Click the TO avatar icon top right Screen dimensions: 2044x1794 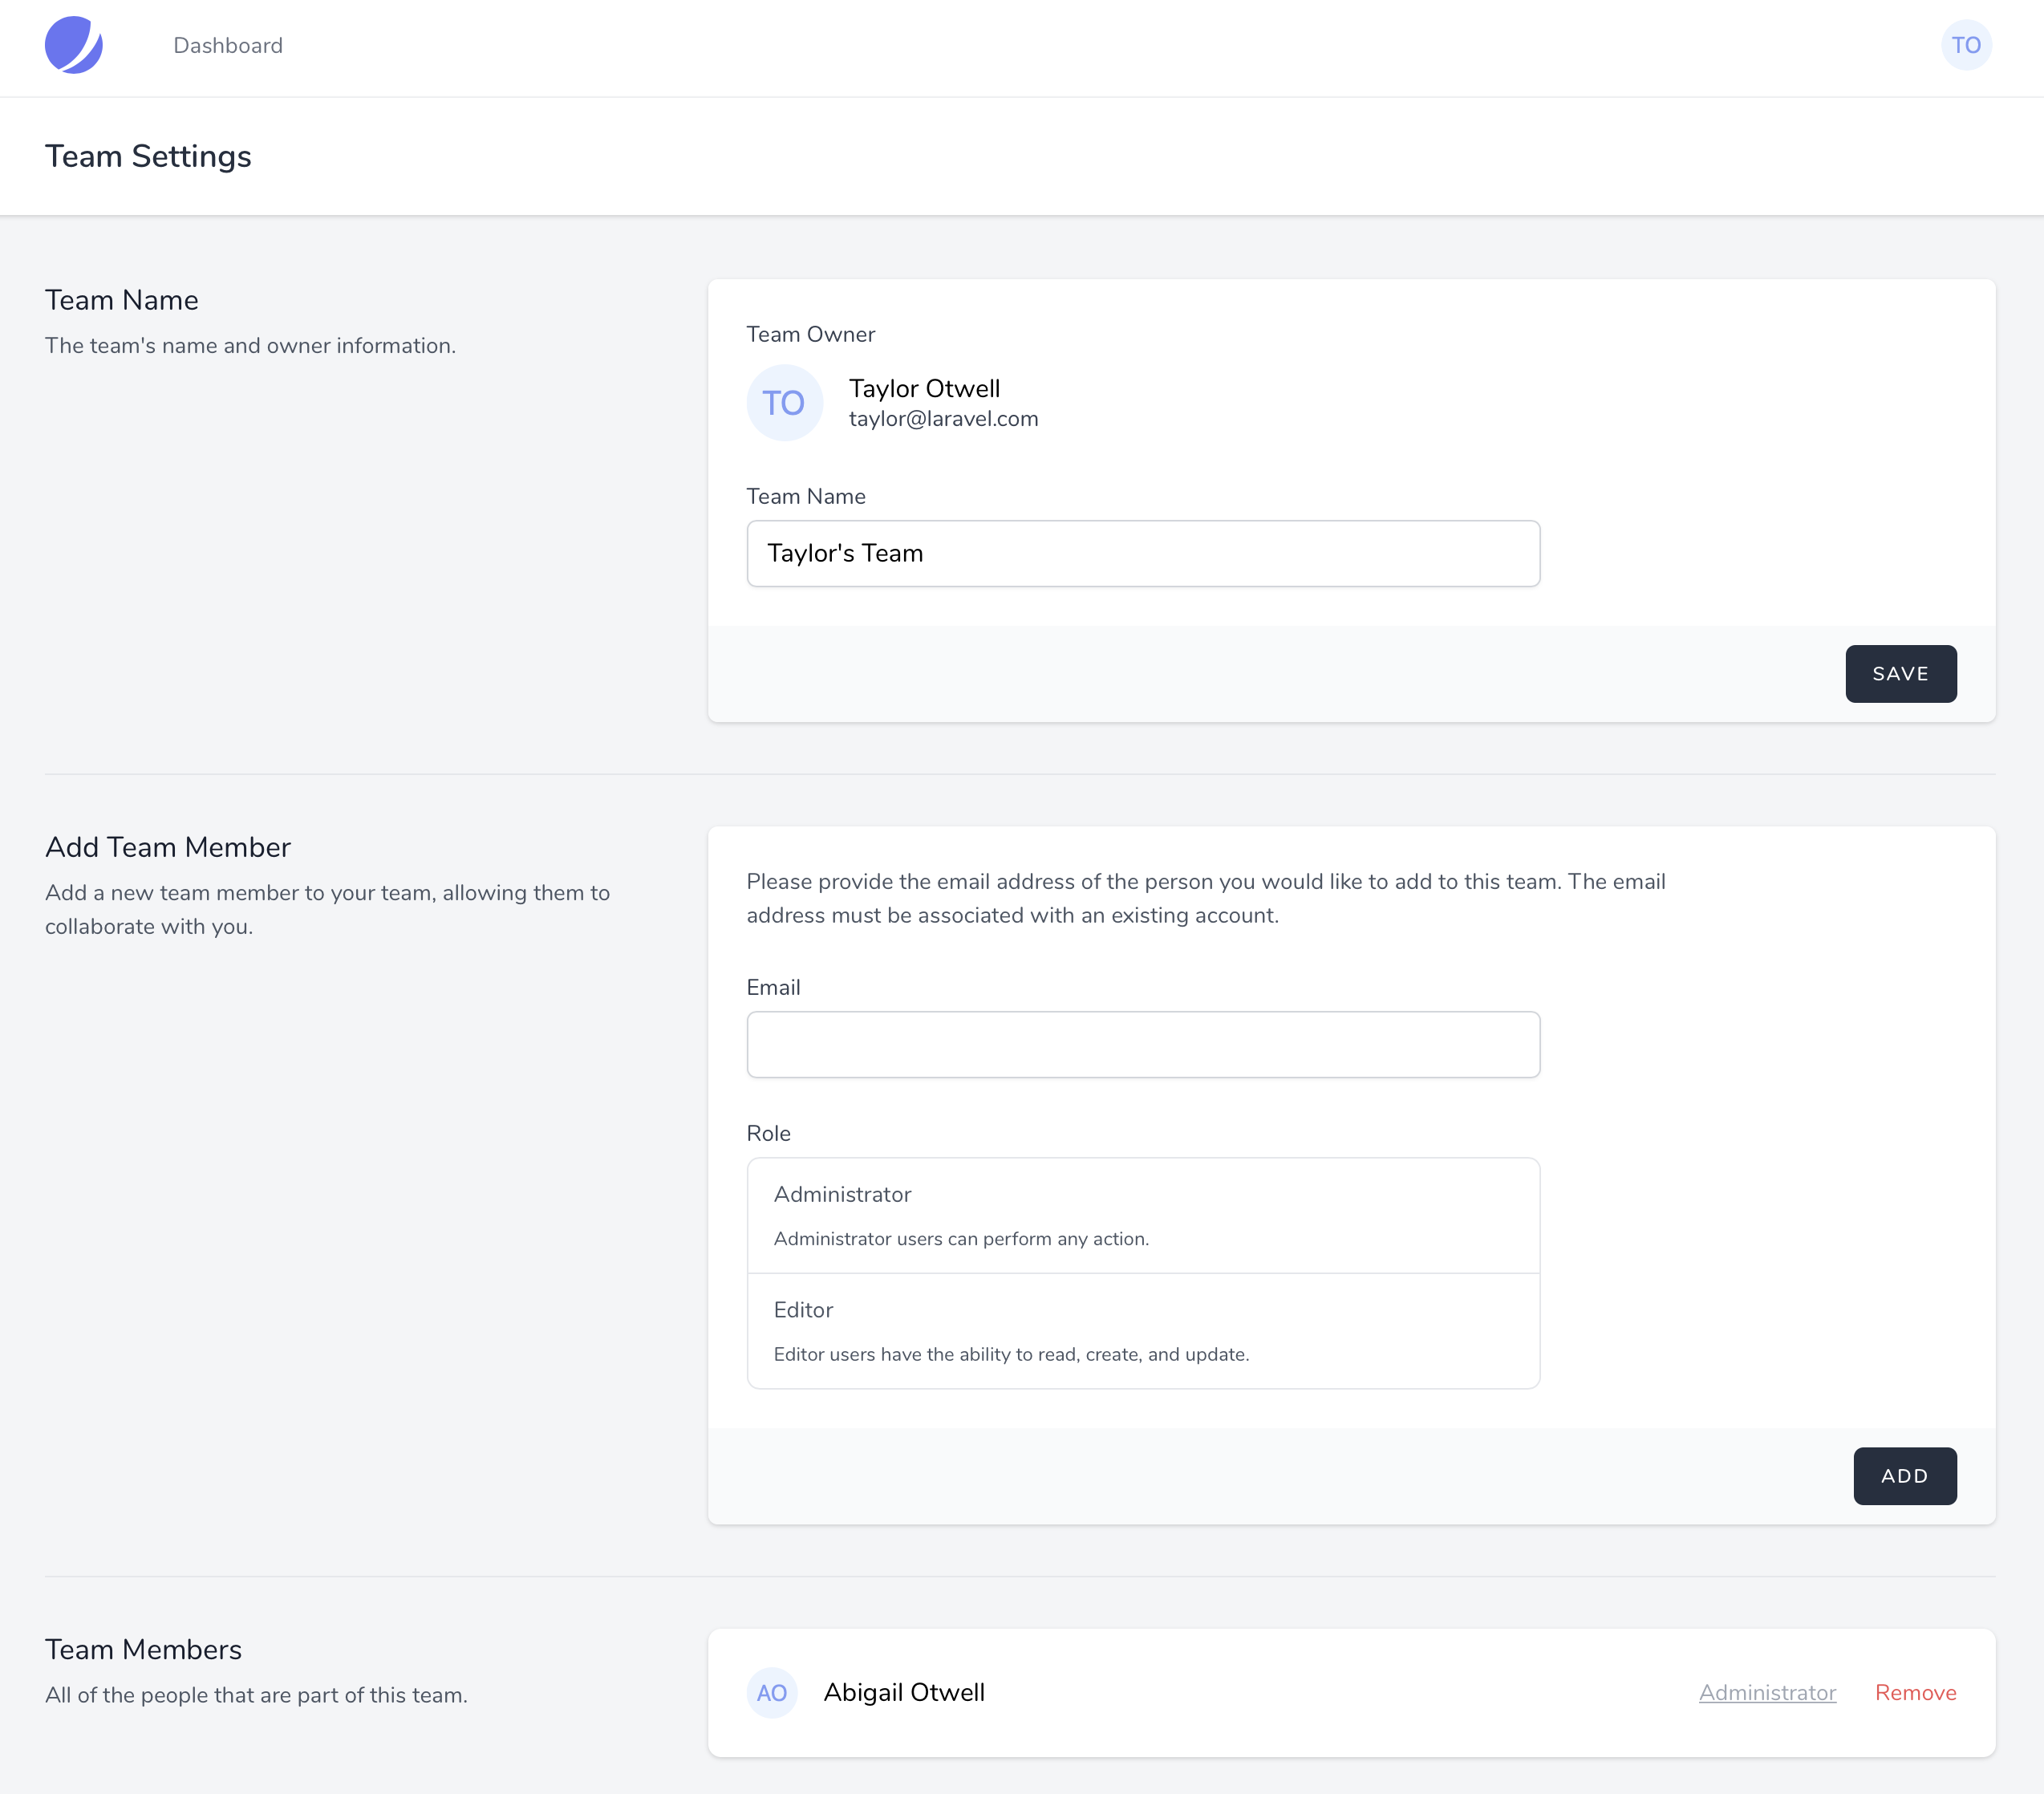tap(1965, 45)
